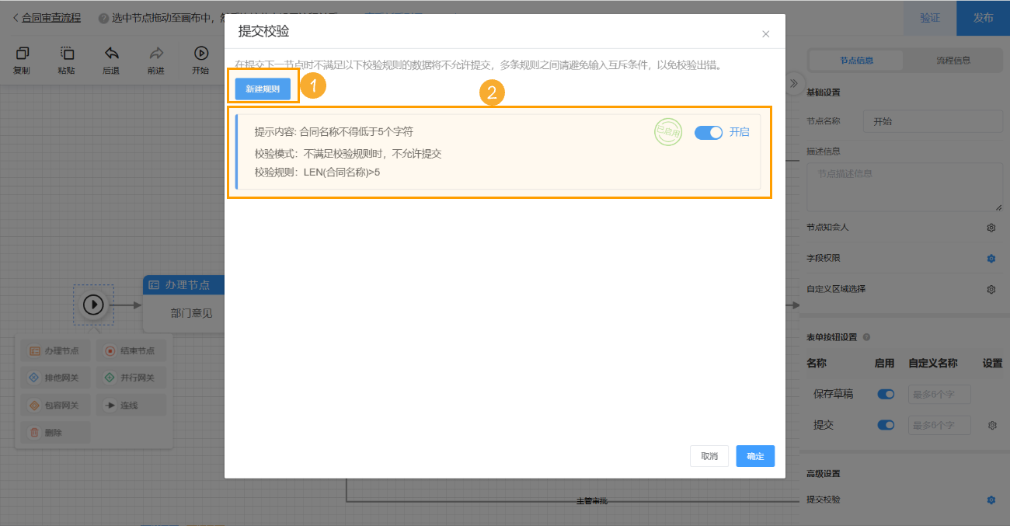
Task: Click the 节点名称 input showing 开始
Action: 932,121
